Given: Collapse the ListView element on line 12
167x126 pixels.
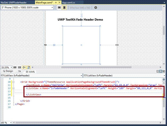Looking at the screenshot, I should pos(14,88).
